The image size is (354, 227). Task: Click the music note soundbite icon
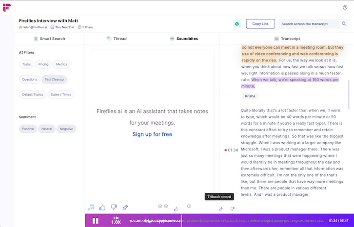(x=91, y=208)
